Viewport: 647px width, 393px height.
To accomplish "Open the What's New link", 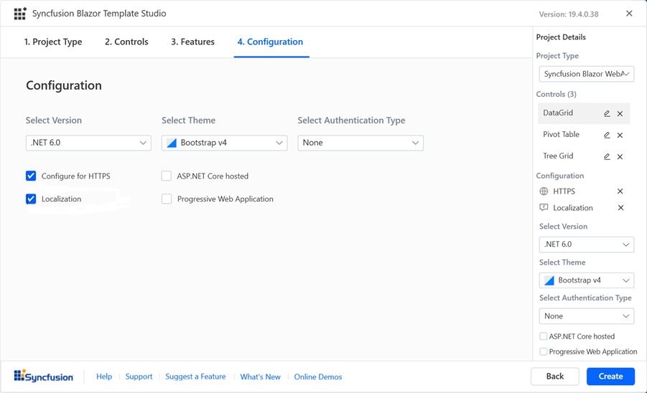I will (260, 377).
